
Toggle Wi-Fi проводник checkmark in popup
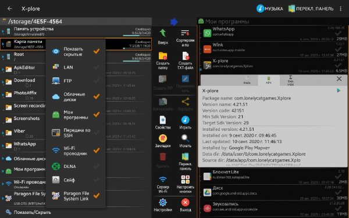tap(97, 151)
